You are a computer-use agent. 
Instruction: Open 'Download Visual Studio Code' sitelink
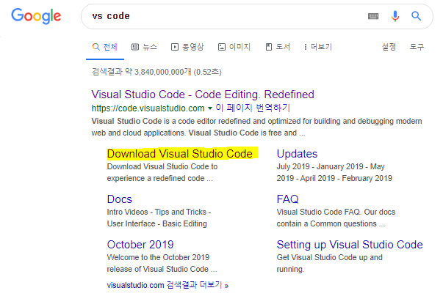[x=180, y=154]
